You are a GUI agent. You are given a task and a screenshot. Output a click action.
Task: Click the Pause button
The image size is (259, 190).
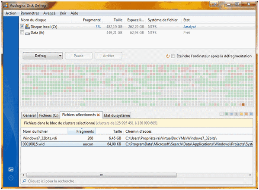(x=78, y=56)
